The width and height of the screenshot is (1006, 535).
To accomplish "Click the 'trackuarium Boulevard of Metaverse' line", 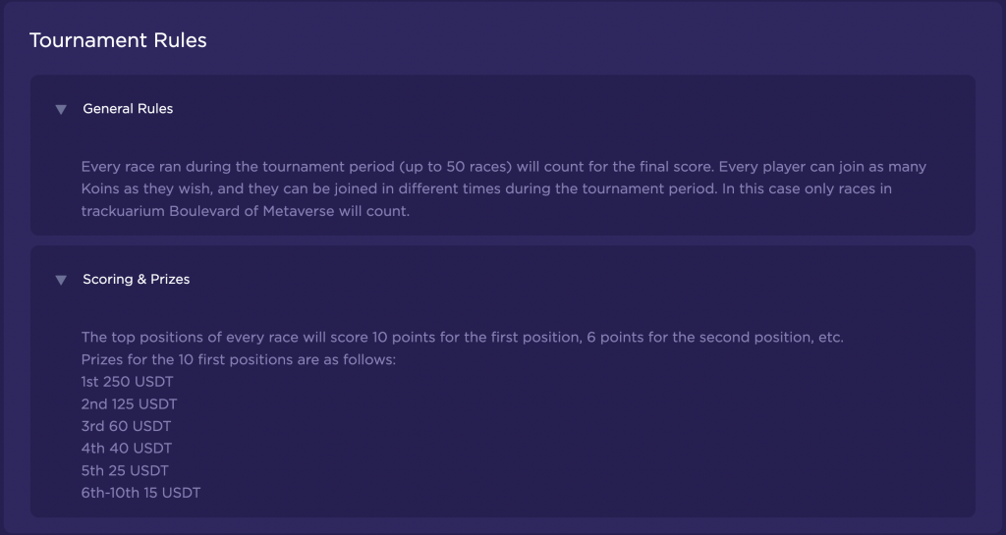I will (245, 211).
